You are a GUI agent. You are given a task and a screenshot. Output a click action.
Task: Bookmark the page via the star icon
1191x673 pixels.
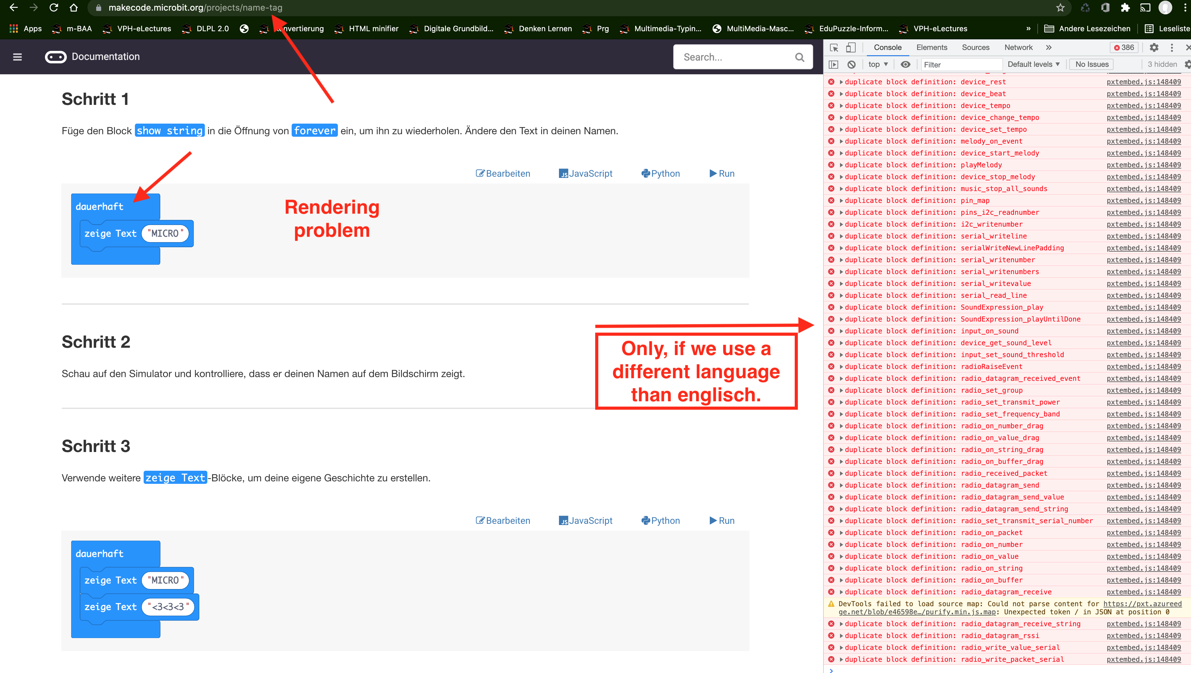pos(1060,8)
